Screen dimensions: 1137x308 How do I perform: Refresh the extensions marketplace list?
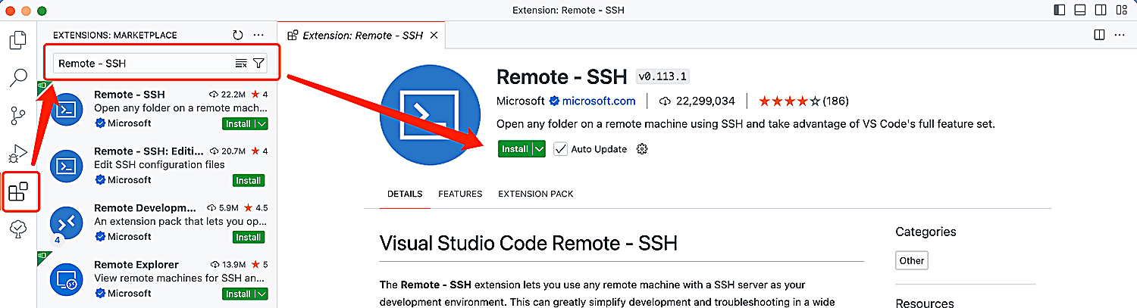pos(238,35)
